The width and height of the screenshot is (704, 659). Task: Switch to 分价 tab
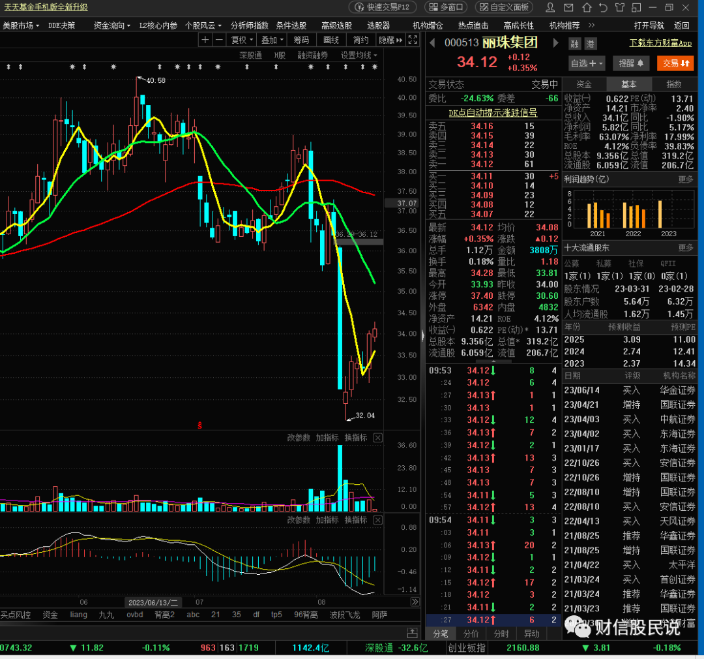point(471,634)
